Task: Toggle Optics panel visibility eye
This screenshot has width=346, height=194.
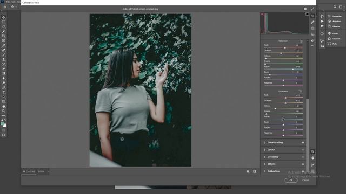Action: pyautogui.click(x=303, y=150)
